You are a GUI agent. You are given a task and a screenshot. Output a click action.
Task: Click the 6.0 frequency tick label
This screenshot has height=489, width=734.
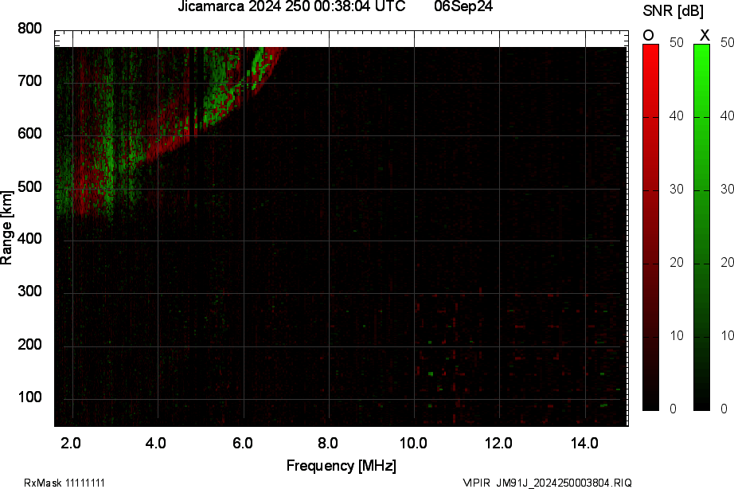(x=242, y=443)
